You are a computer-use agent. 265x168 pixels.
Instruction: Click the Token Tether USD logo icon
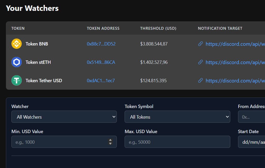16,80
